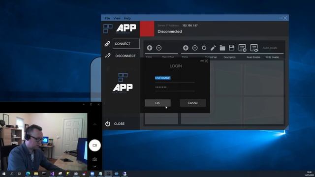Close the LOGIN dialog with X

point(206,61)
